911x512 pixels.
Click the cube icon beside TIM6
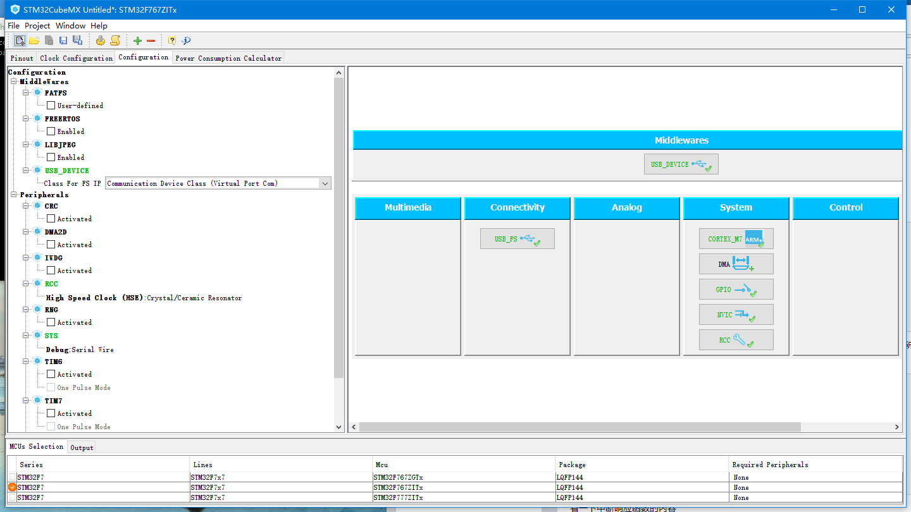click(37, 361)
